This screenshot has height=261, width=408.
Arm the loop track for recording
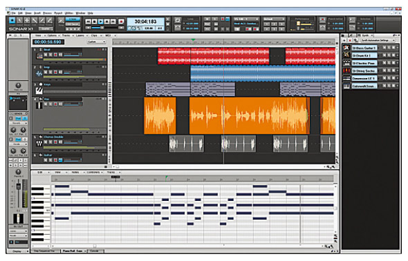[x=55, y=72]
